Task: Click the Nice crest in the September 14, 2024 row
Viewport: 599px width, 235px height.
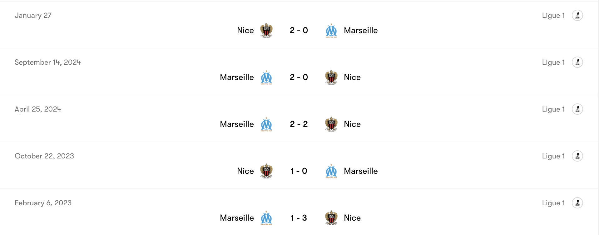Action: click(x=331, y=77)
